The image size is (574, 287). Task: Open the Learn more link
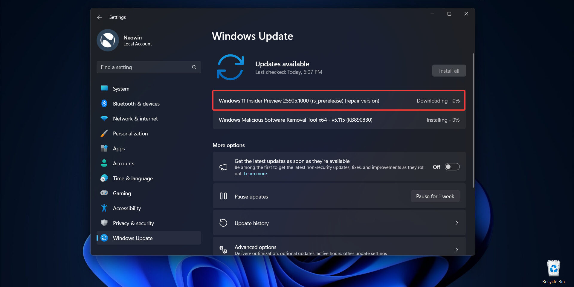click(x=255, y=174)
